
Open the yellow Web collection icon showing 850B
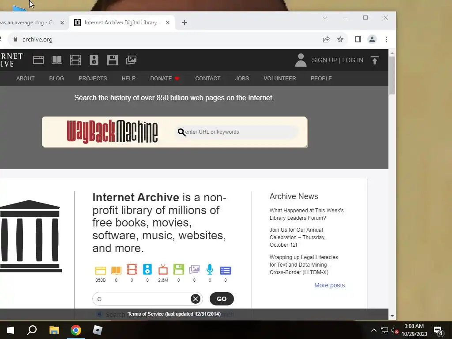click(101, 271)
